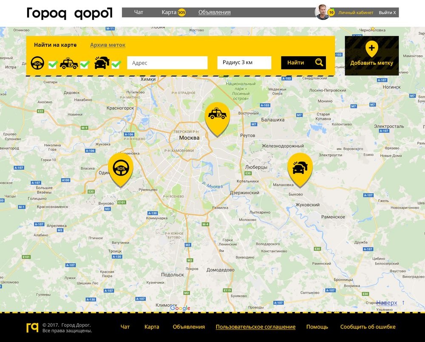Viewport: 425px width, 342px height.
Task: Open the Радиус 3 км dropdown
Action: 244,63
